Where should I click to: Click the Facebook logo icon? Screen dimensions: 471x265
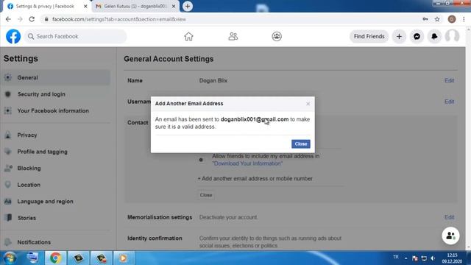coord(13,36)
